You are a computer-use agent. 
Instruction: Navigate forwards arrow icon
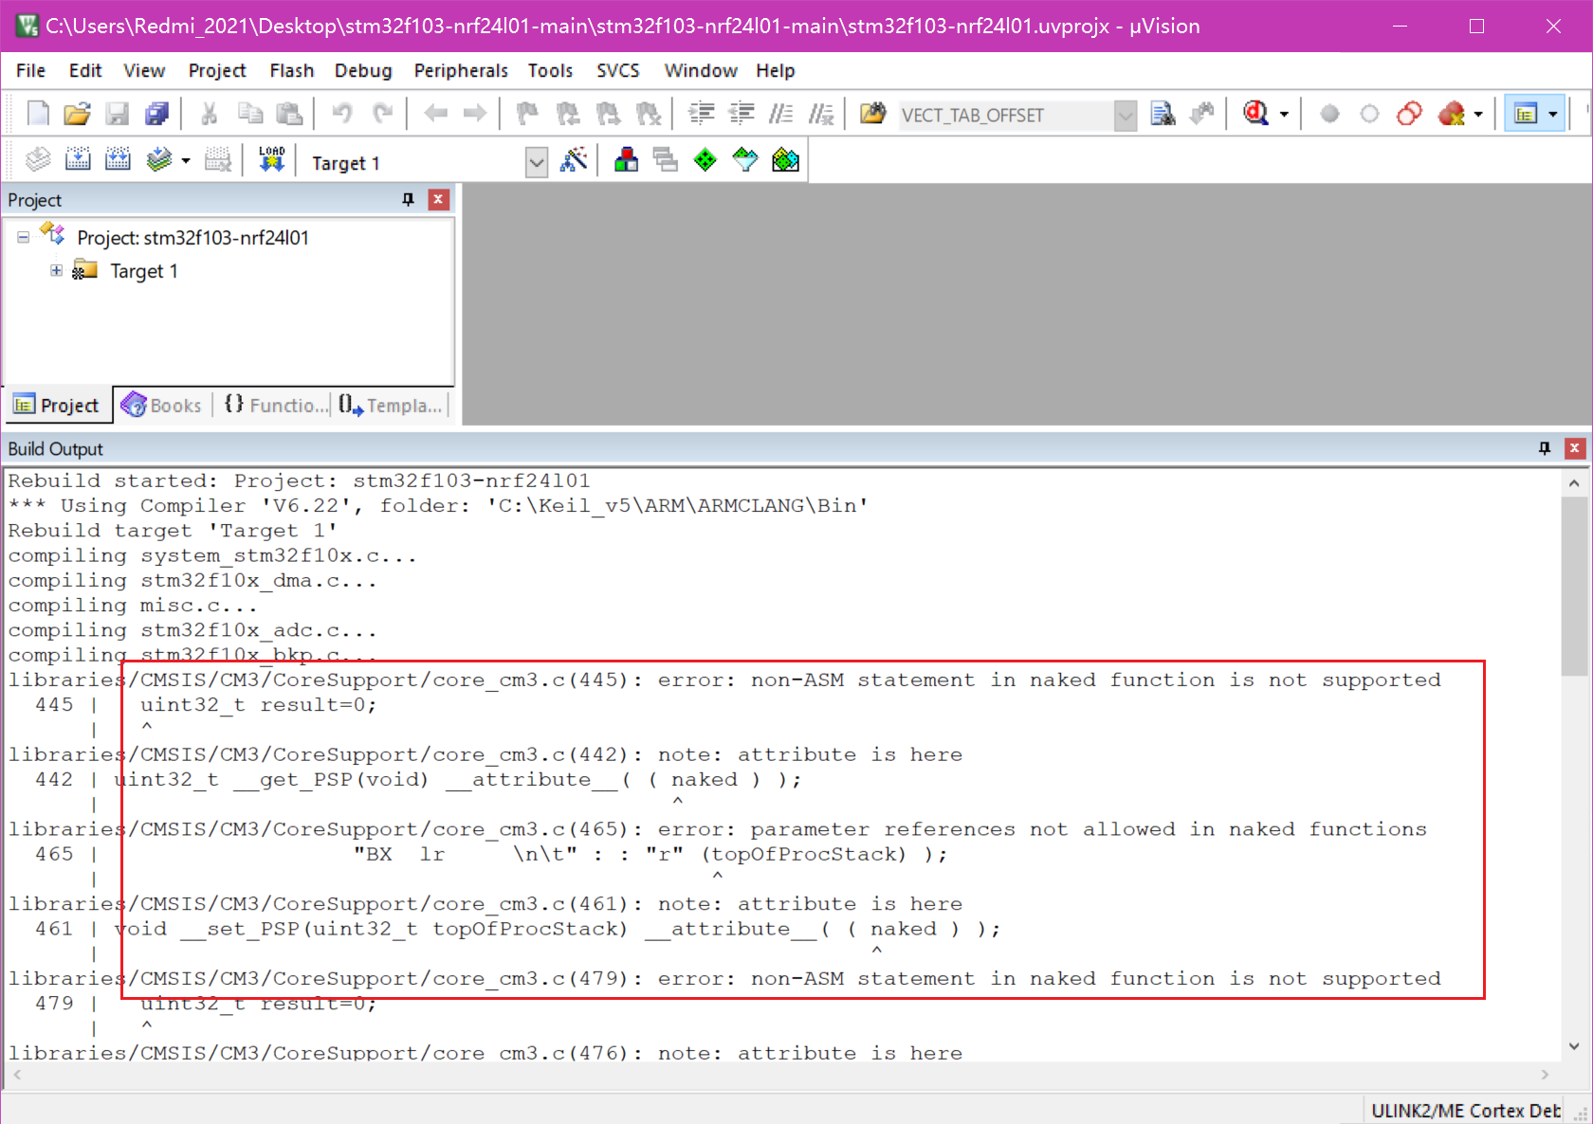474,114
